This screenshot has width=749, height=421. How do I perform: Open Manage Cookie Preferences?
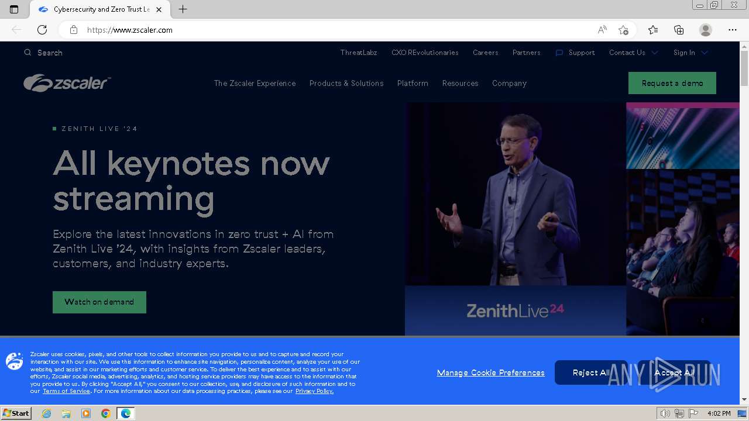[490, 372]
